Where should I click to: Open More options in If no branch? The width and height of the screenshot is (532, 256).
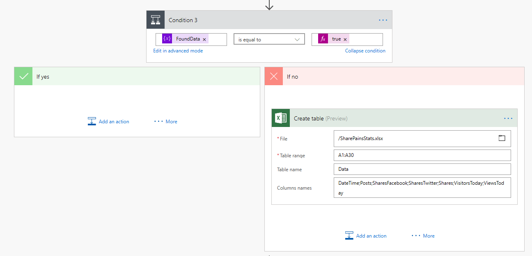point(423,236)
